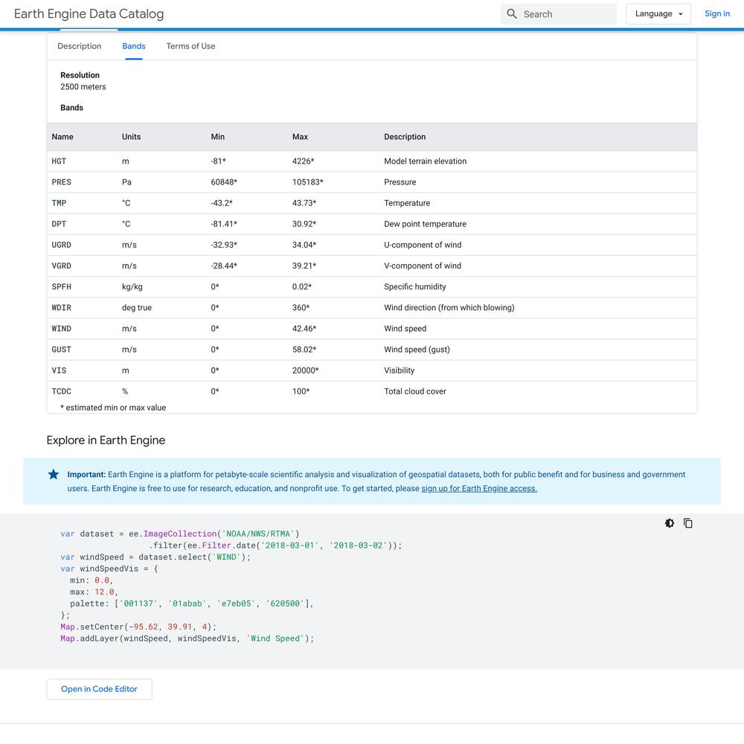
Task: Open the Language dropdown
Action: coord(658,13)
